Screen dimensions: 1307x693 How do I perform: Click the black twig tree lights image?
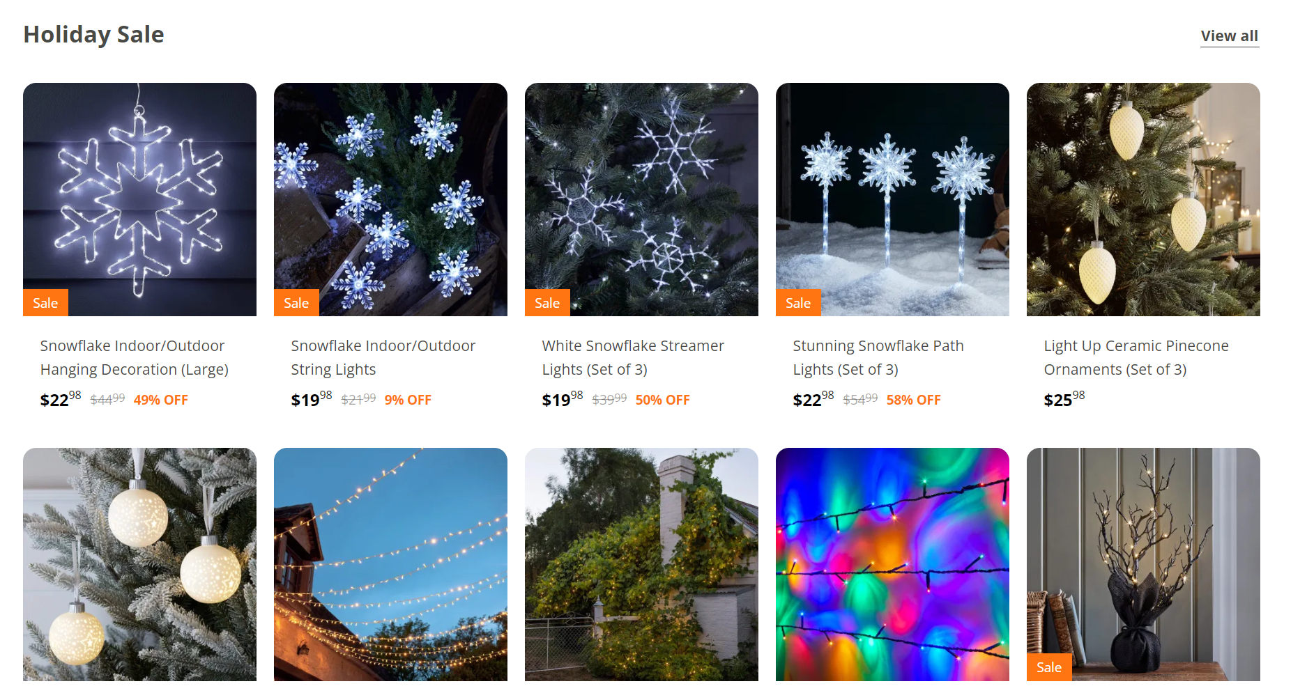pyautogui.click(x=1143, y=564)
